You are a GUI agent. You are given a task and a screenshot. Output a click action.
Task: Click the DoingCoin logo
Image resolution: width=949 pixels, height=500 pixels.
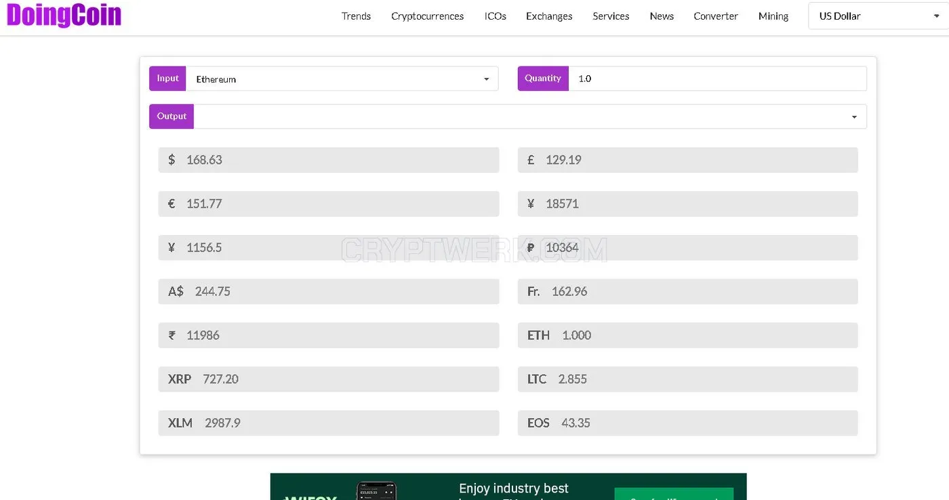(64, 15)
